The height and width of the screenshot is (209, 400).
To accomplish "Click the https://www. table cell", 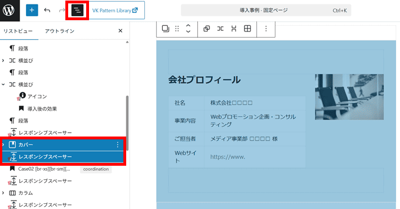I will 255,157.
